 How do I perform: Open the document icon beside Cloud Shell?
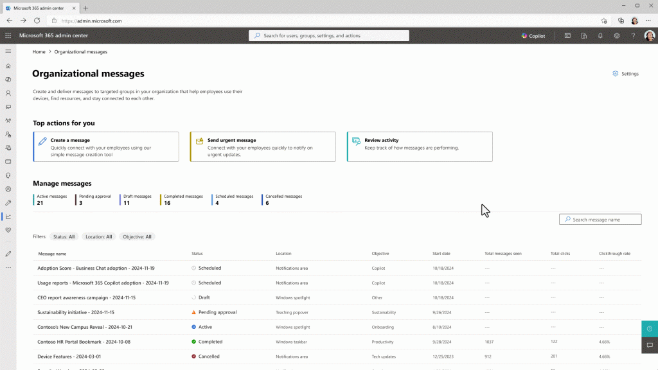[583, 36]
